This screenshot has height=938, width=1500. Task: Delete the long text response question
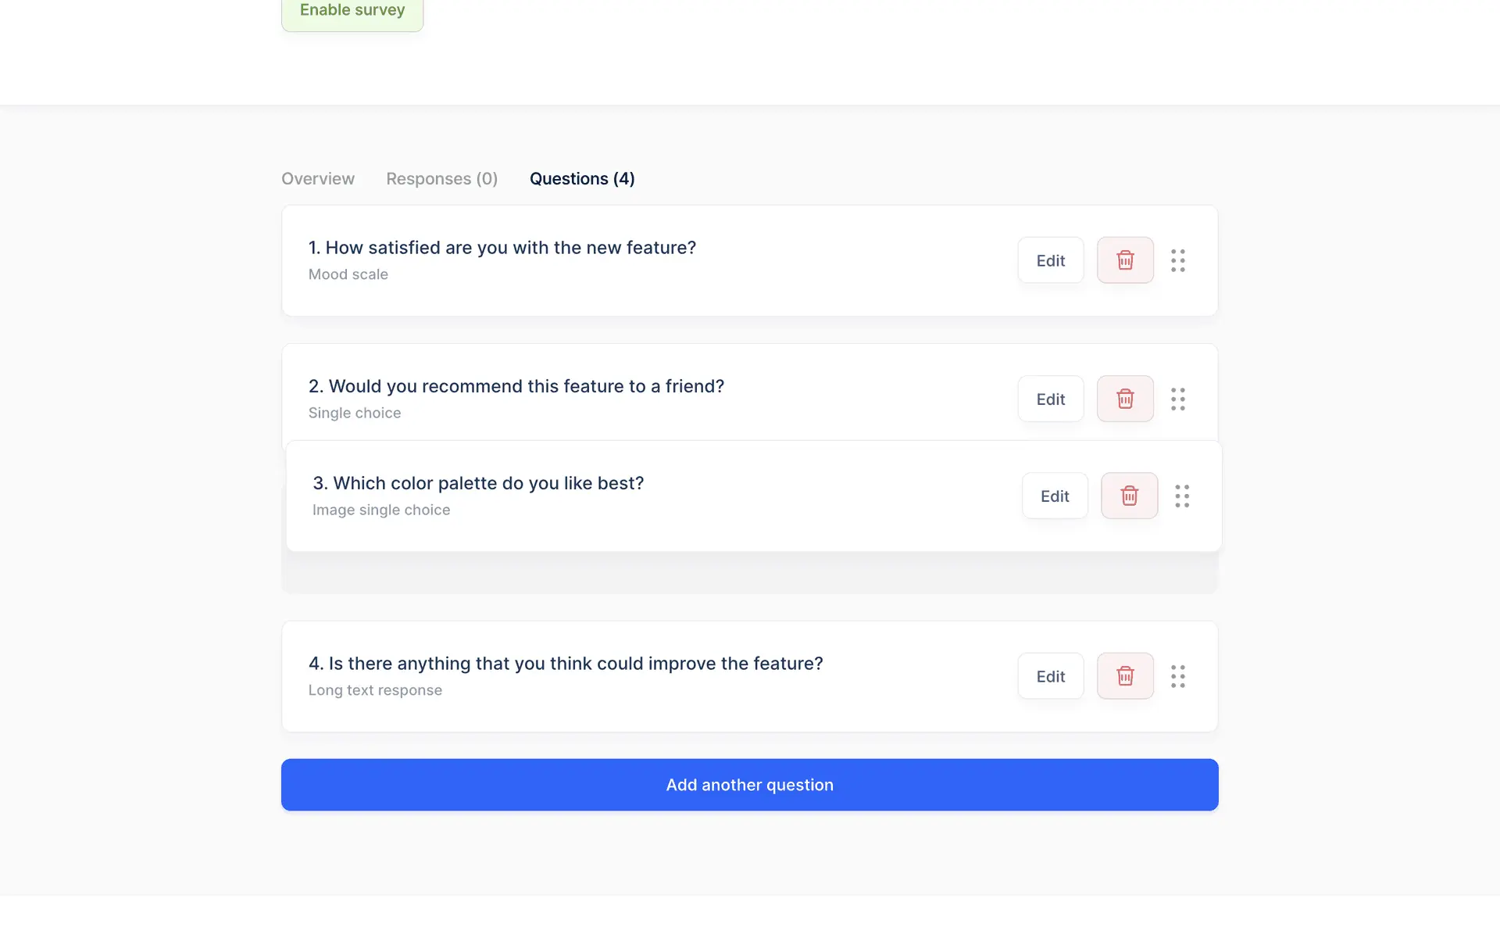click(1125, 676)
